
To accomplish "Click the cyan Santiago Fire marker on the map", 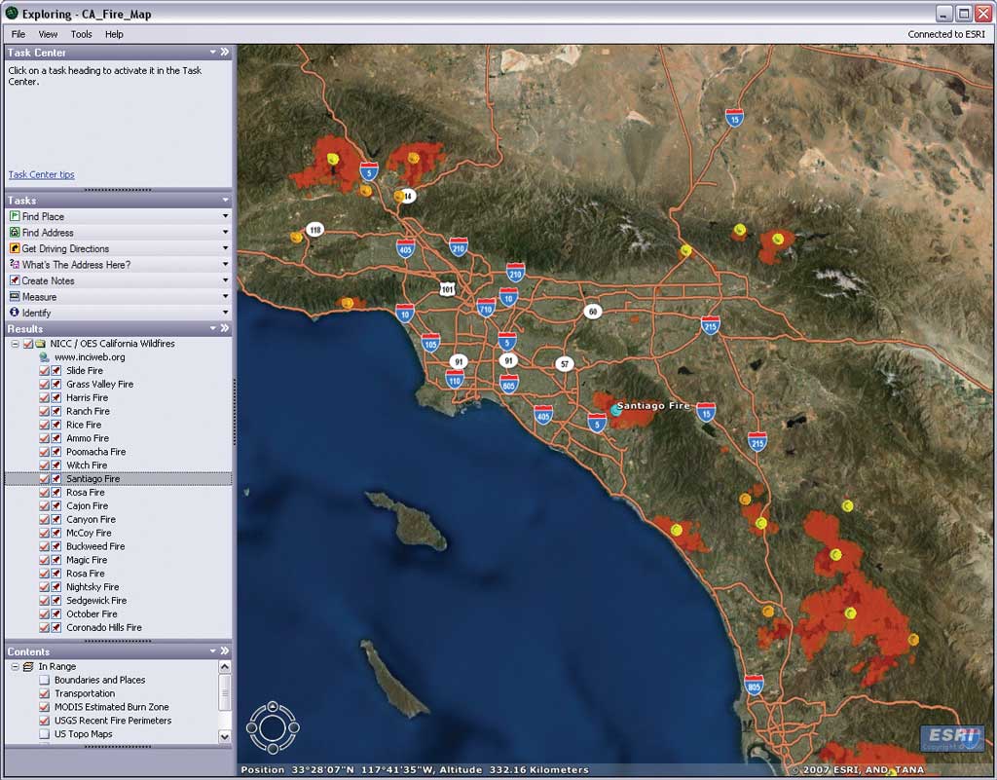I will click(x=615, y=410).
